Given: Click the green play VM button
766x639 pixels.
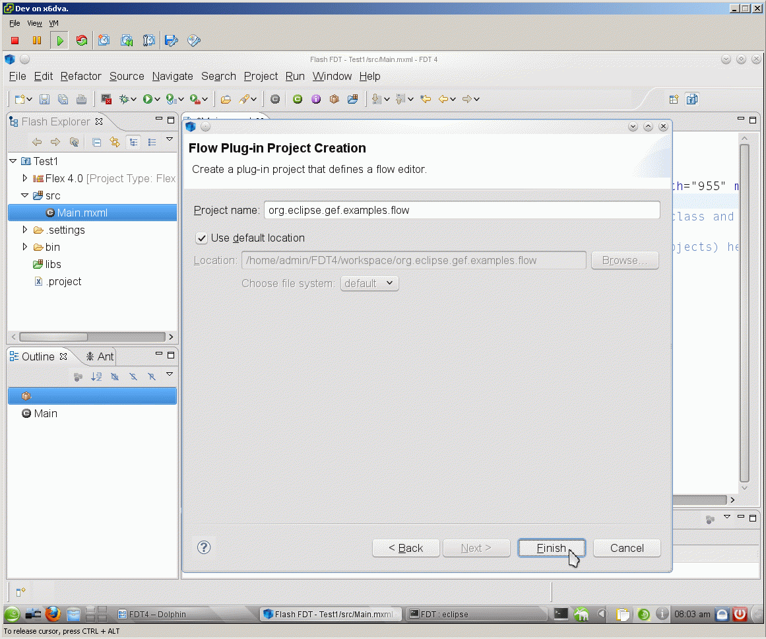Looking at the screenshot, I should [59, 40].
